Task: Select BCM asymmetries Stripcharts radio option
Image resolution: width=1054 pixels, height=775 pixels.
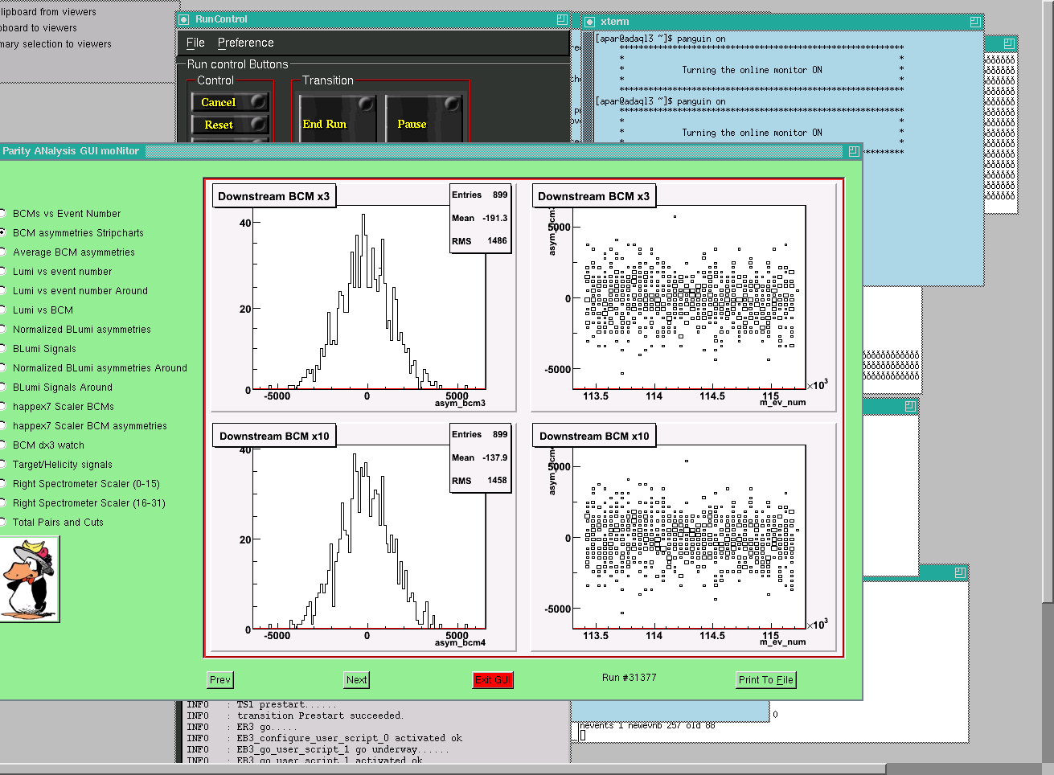Action: [x=72, y=233]
